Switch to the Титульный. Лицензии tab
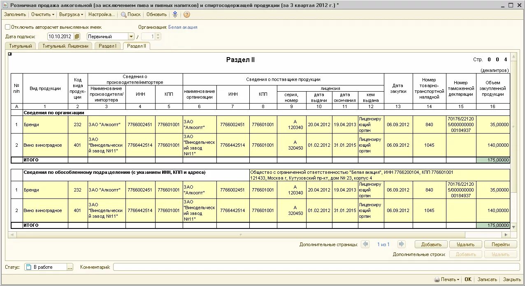The height and width of the screenshot is (286, 525). 65,46
